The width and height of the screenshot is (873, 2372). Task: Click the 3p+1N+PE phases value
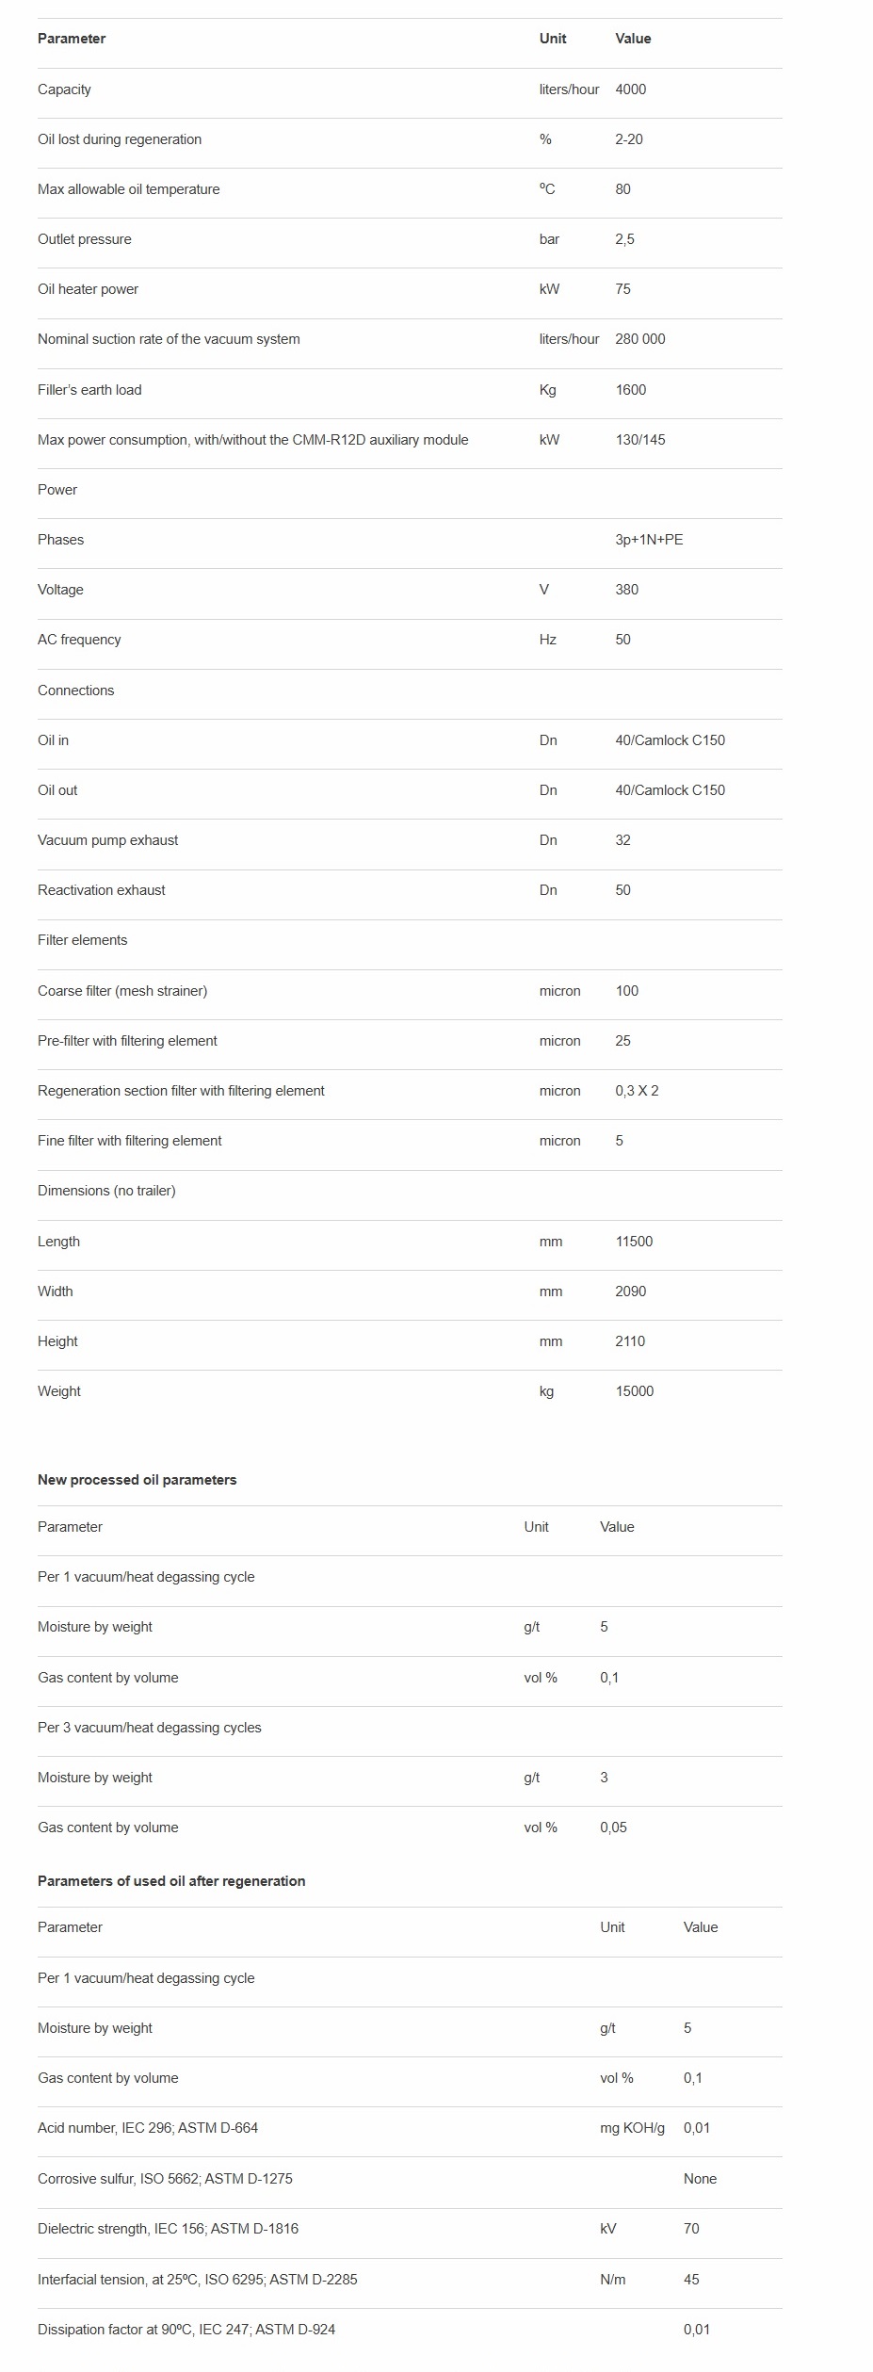[649, 540]
